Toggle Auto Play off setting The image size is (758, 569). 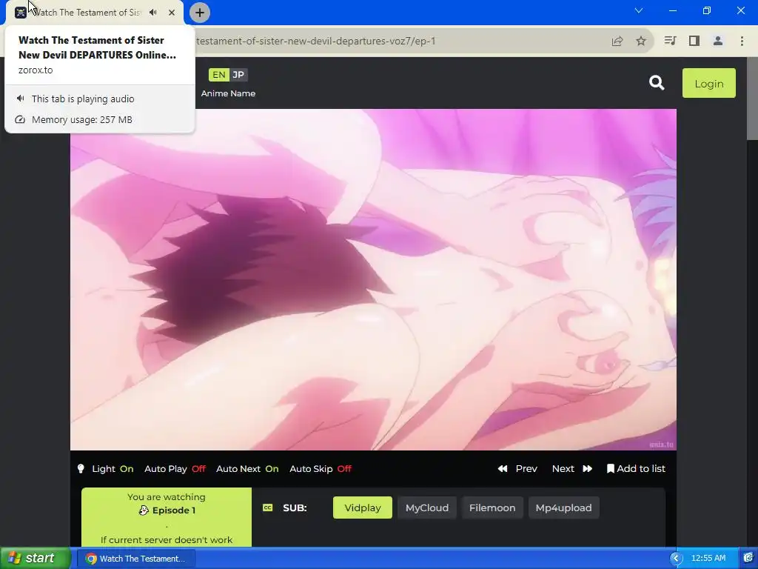point(175,468)
